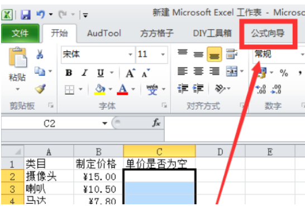Select row 1 header
The width and height of the screenshot is (305, 211).
(12, 164)
